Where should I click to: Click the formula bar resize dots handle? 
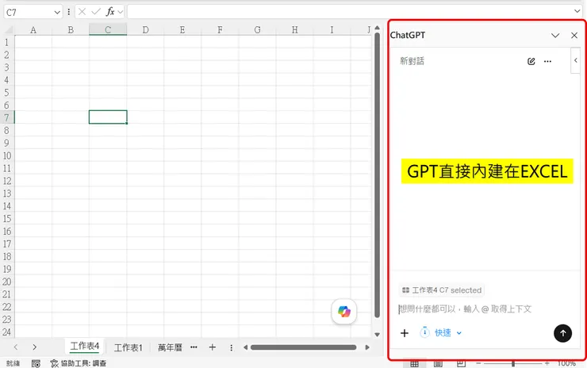point(69,12)
